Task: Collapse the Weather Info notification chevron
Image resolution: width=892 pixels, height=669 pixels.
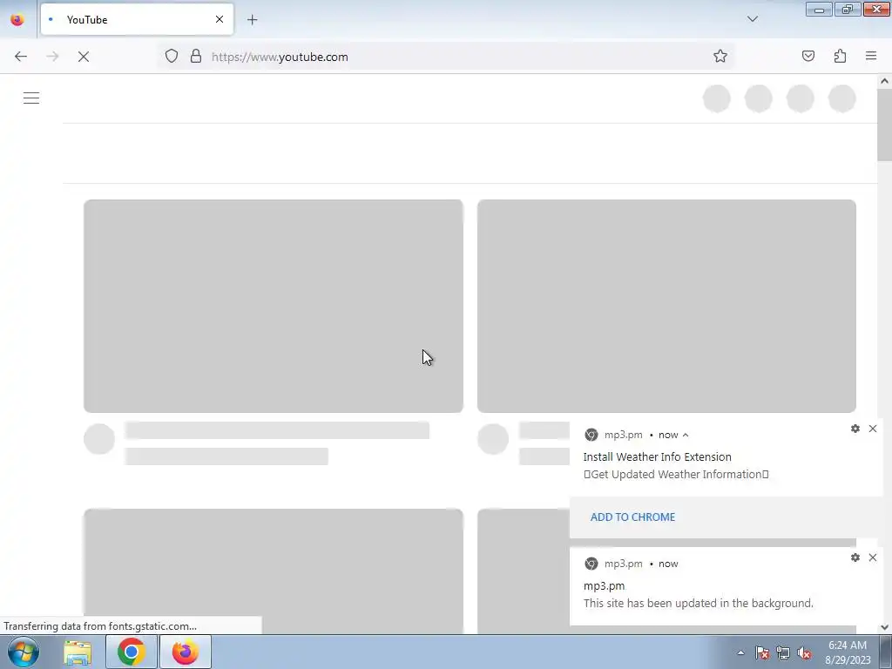Action: coord(686,436)
